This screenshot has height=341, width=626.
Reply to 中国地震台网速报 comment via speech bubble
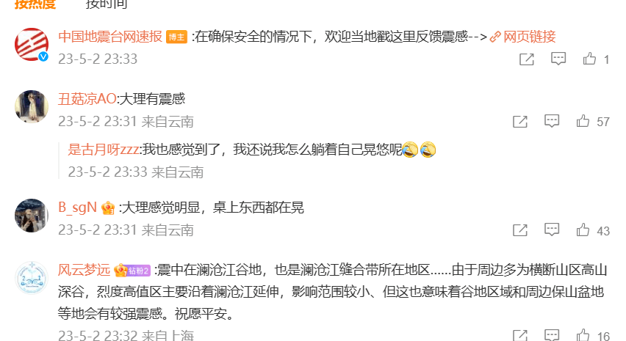pyautogui.click(x=558, y=59)
